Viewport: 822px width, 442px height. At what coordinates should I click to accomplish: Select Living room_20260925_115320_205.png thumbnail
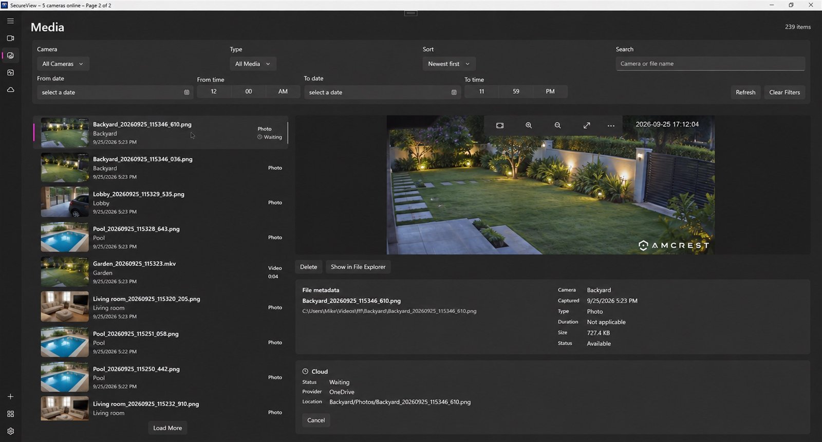point(65,307)
